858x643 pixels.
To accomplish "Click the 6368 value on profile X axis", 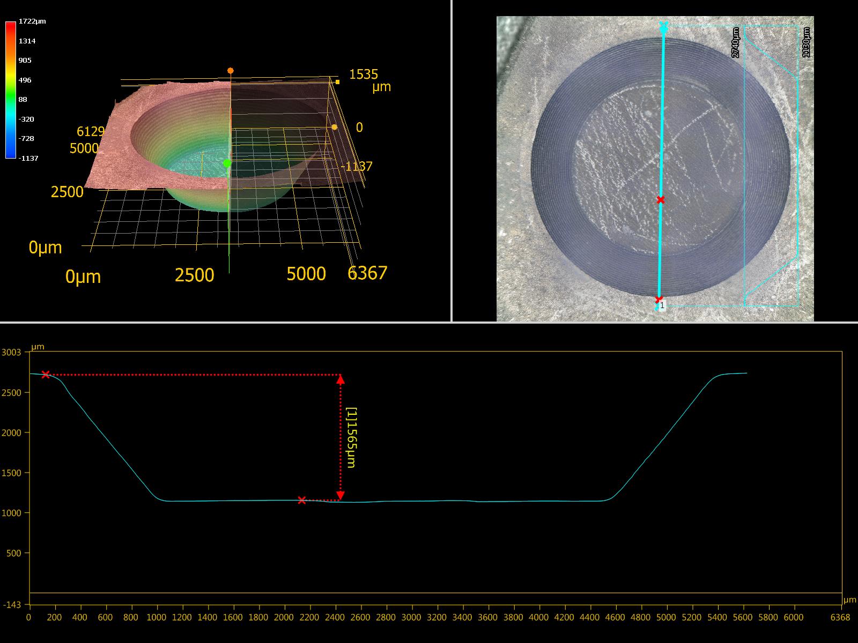I will 840,617.
